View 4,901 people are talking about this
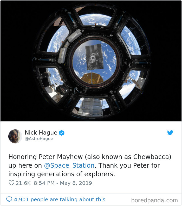The height and width of the screenshot is (206, 182). (x=60, y=199)
